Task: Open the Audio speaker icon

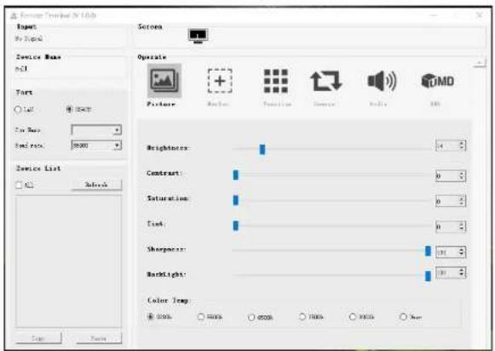Action: pos(382,81)
